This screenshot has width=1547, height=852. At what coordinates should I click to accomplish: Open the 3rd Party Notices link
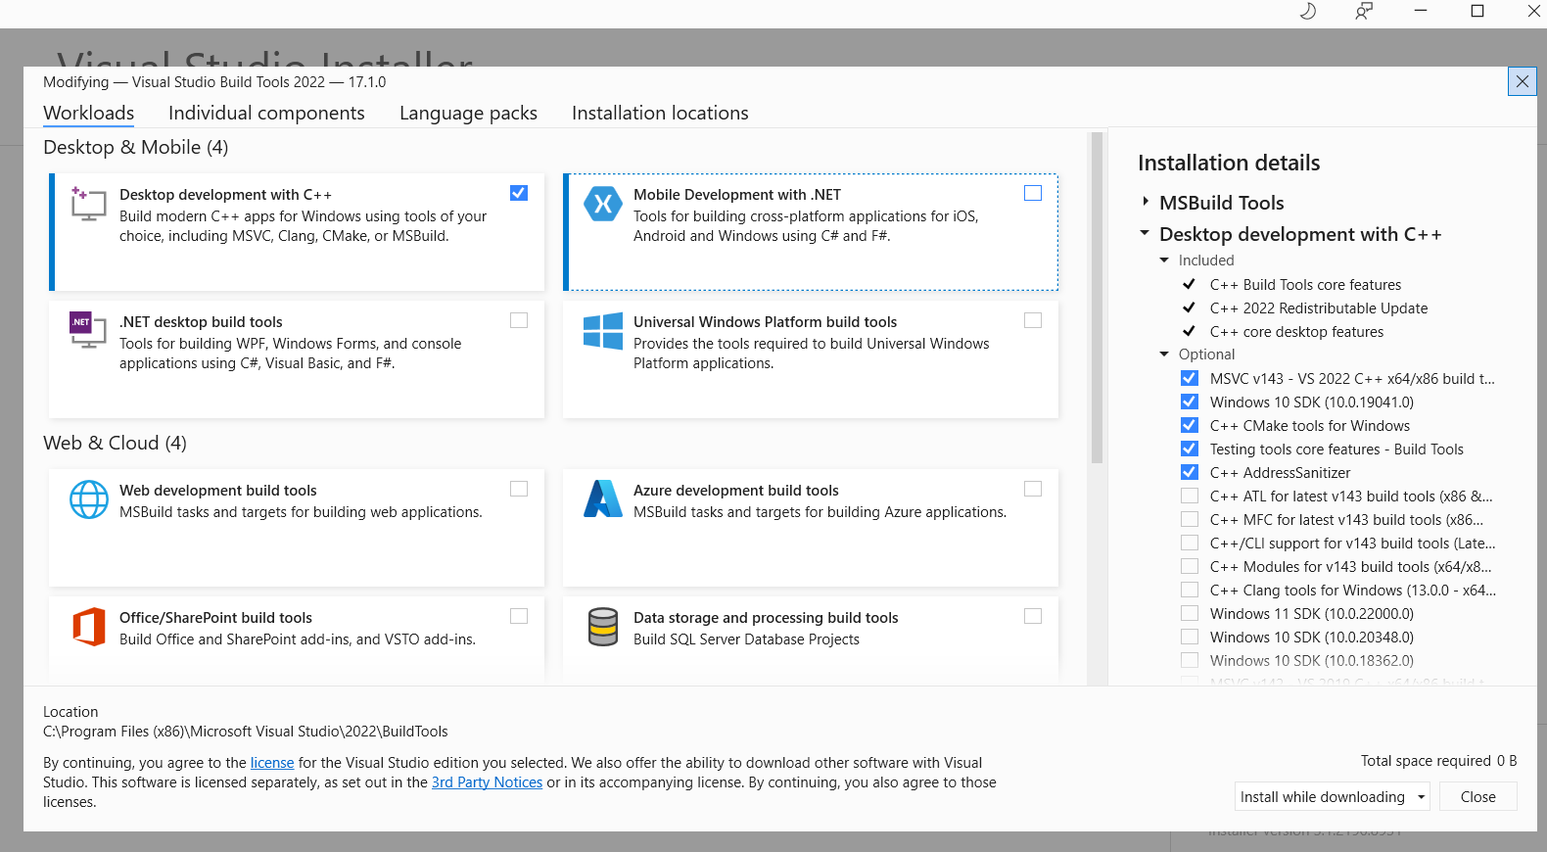(x=487, y=782)
